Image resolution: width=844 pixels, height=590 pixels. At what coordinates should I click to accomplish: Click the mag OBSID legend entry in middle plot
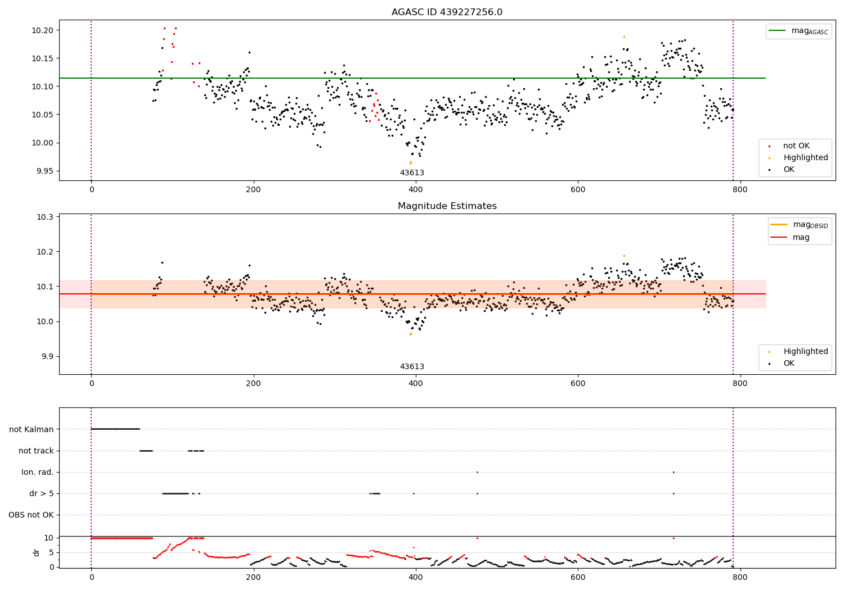[800, 225]
